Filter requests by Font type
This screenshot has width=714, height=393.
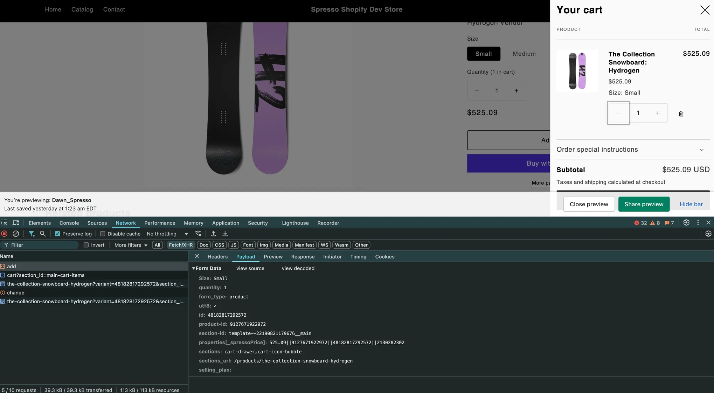click(x=248, y=245)
